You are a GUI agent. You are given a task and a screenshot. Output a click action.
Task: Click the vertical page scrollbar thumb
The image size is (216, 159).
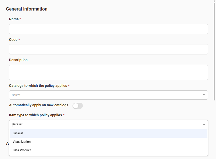pos(214,51)
